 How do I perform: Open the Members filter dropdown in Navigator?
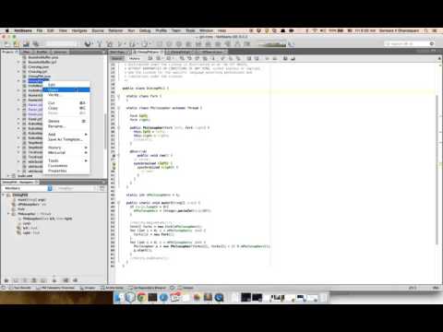27,188
